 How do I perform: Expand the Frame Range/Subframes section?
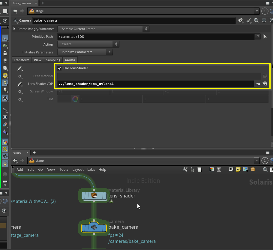coord(14,29)
